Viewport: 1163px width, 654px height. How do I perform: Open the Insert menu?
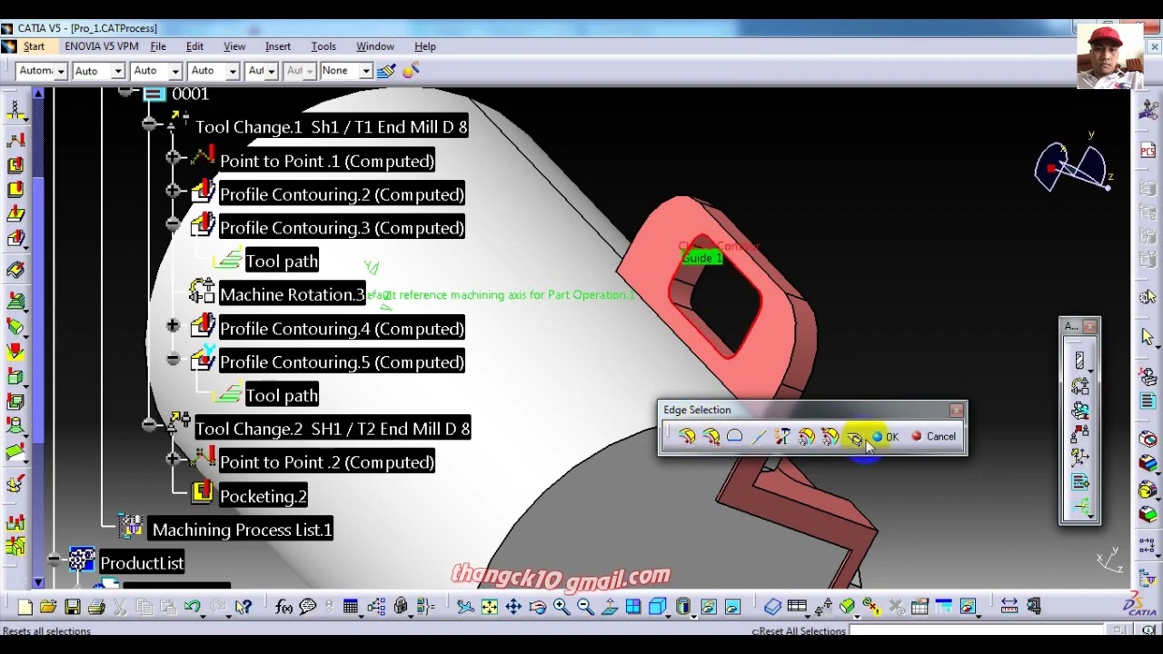click(278, 46)
